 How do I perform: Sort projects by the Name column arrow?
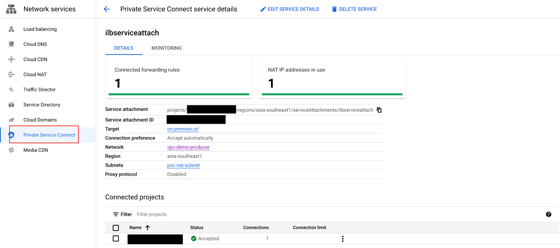148,228
